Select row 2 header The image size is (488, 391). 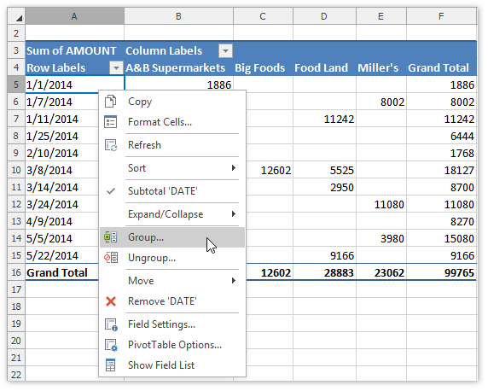(x=16, y=33)
